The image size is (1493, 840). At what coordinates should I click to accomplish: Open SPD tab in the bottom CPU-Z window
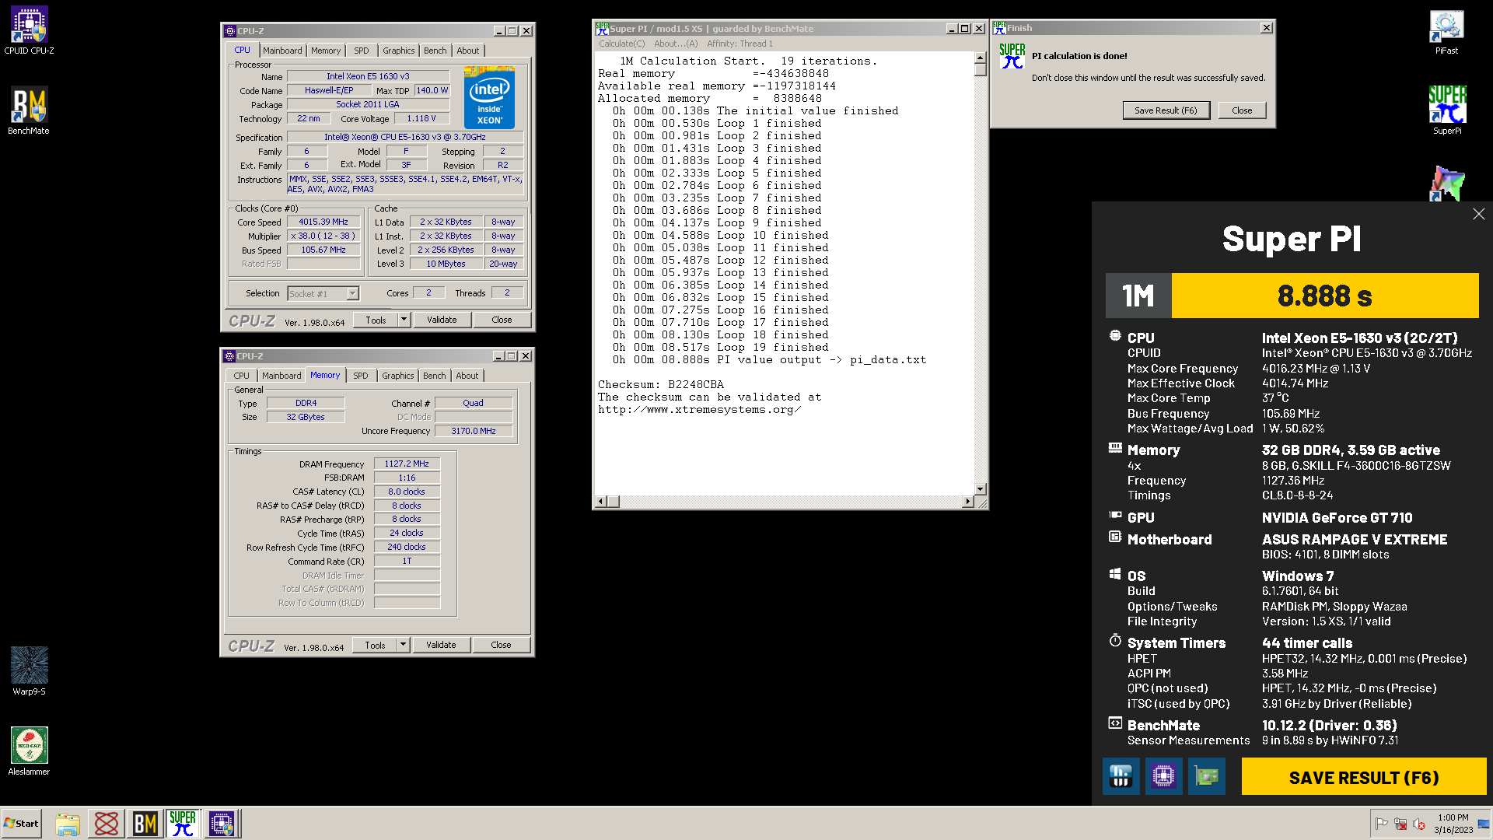click(361, 376)
